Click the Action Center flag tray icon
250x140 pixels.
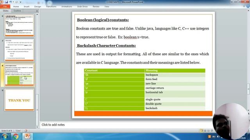click(214, 136)
